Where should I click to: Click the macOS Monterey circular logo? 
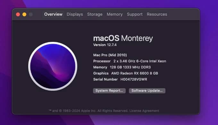53,66
